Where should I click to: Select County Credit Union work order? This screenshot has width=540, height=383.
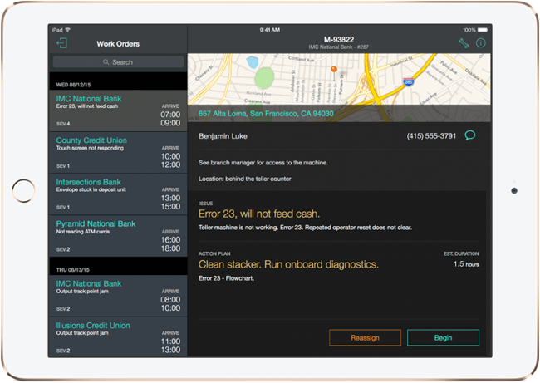(118, 153)
